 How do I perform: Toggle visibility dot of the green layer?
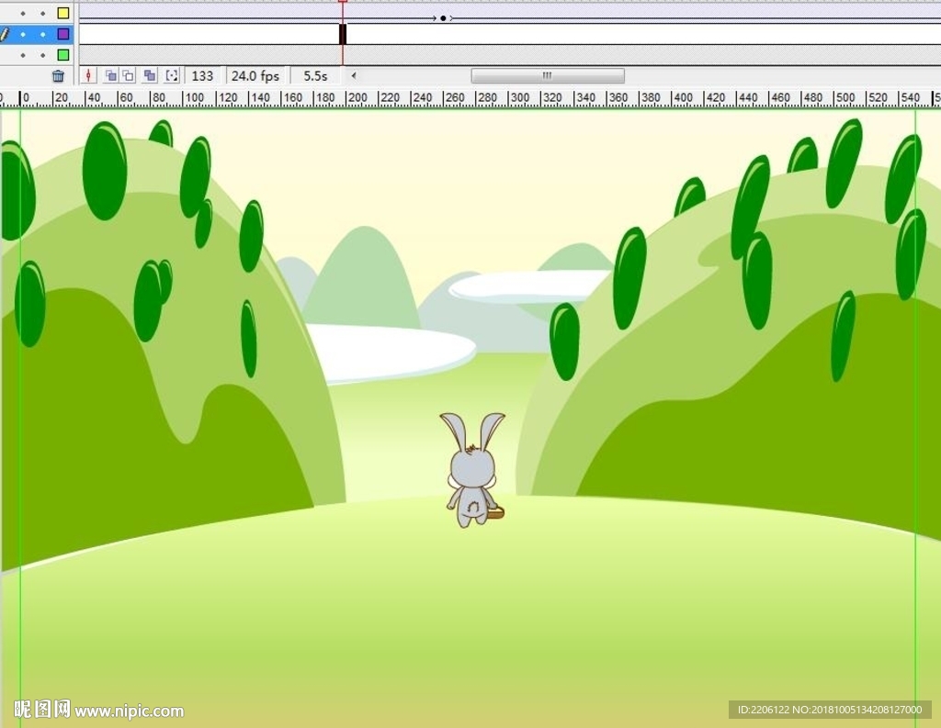click(23, 55)
